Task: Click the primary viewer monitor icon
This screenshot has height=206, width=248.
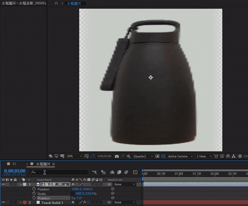Action: [56, 156]
